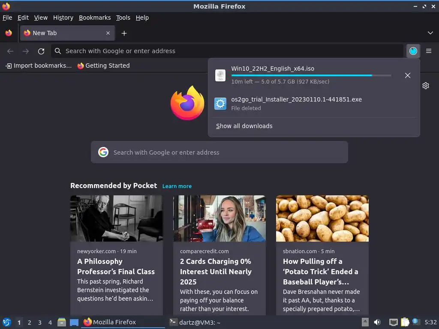Open the clipboard manager tray icon

405,322
